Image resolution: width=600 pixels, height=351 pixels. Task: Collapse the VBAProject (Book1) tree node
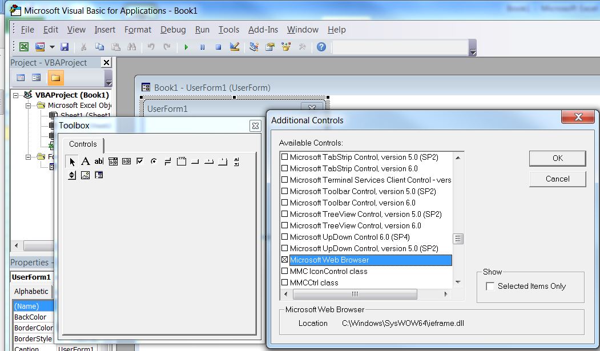click(x=15, y=95)
